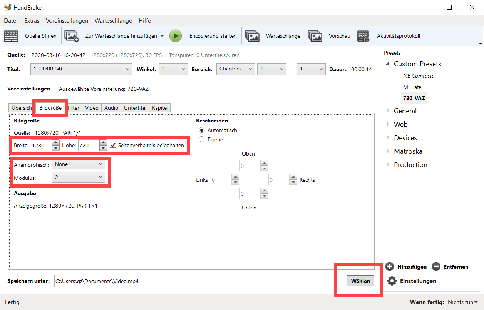Switch to the Filter tab

point(74,108)
